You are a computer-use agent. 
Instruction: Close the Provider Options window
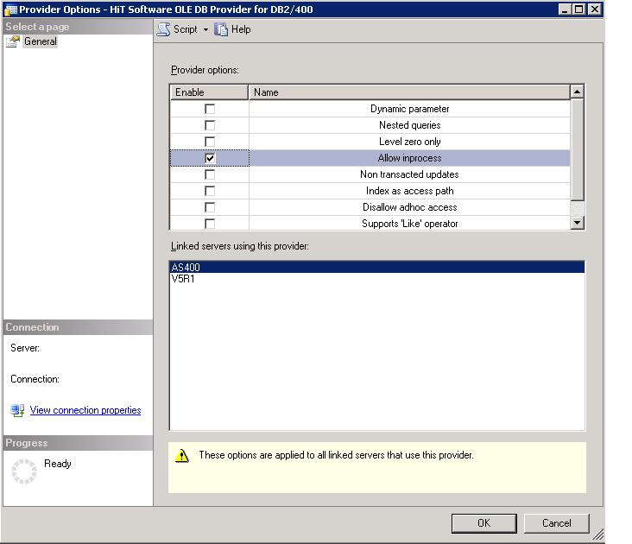[x=595, y=9]
